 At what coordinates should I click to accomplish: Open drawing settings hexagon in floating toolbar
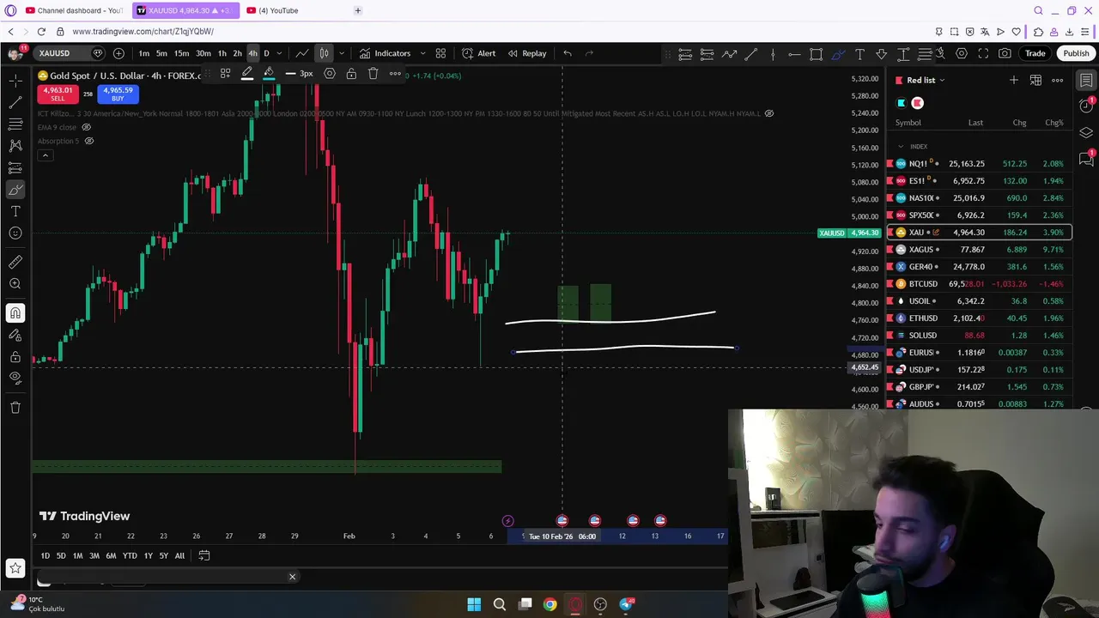[330, 74]
